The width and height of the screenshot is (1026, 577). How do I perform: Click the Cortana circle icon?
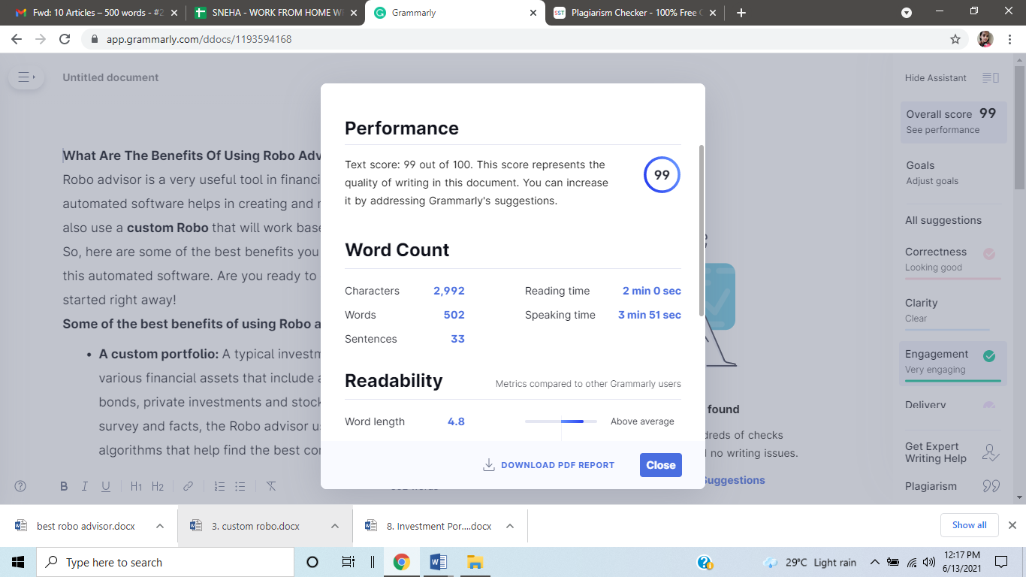[312, 562]
